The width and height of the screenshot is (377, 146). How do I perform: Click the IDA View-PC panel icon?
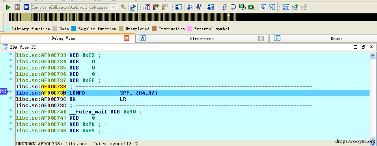[5, 47]
